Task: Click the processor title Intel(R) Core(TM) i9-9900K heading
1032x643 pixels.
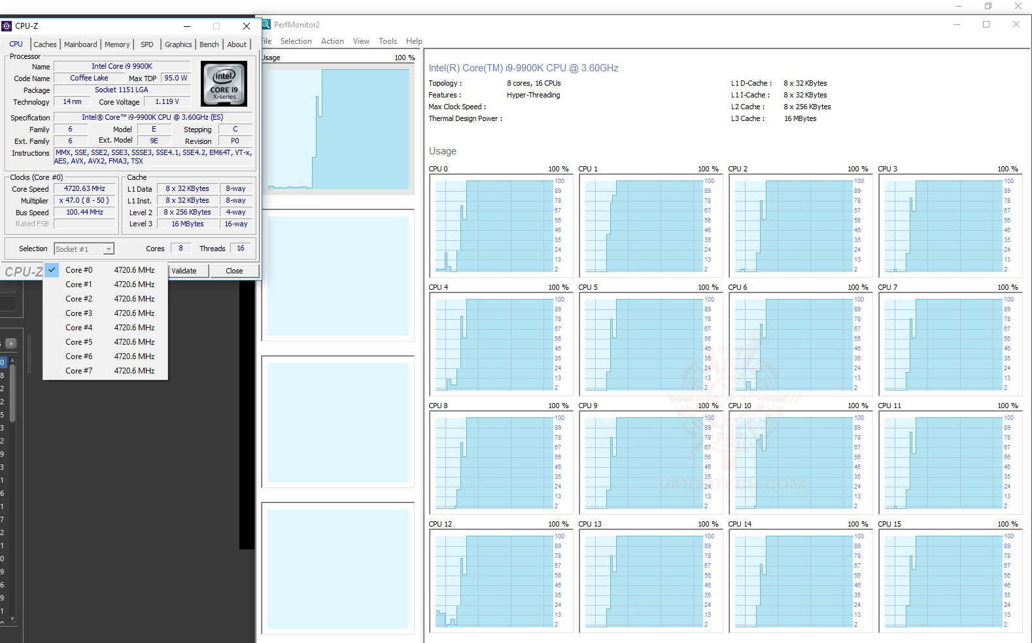Action: pyautogui.click(x=523, y=68)
